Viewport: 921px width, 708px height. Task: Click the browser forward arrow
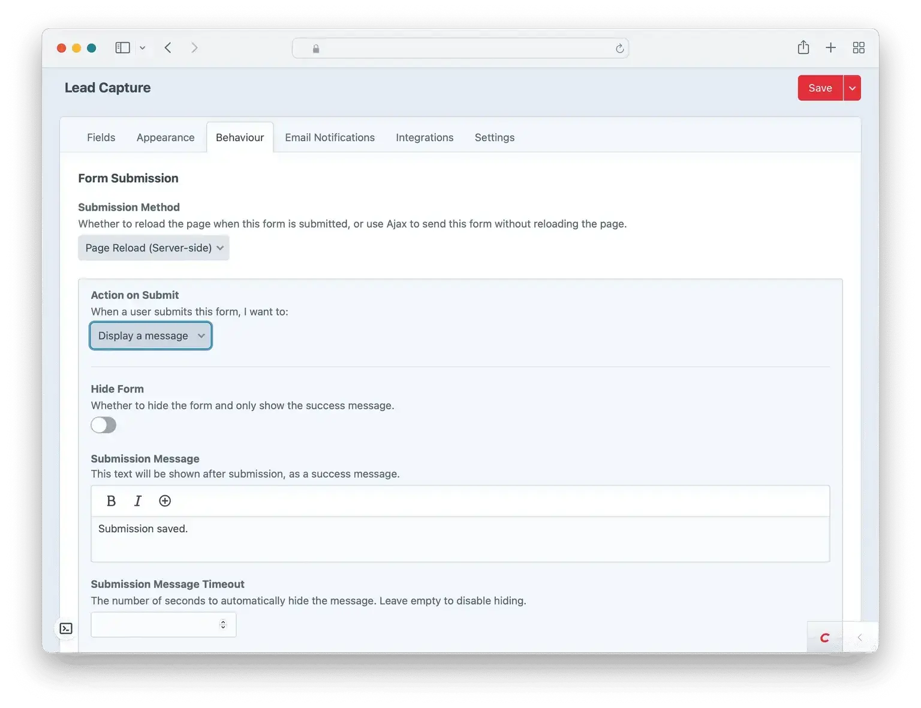(x=194, y=47)
